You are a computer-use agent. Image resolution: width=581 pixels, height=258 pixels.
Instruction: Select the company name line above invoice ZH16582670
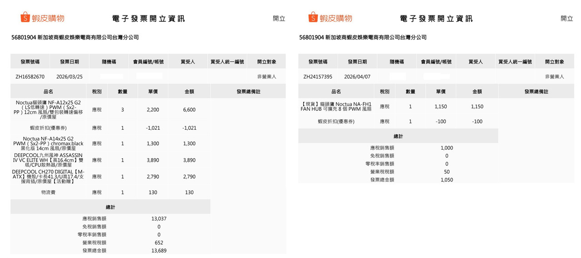click(75, 37)
